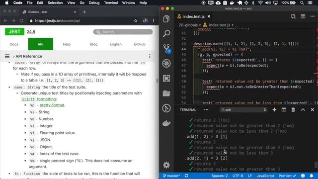Follow the printf formatting link
318x179 pixels.
click(x=39, y=99)
